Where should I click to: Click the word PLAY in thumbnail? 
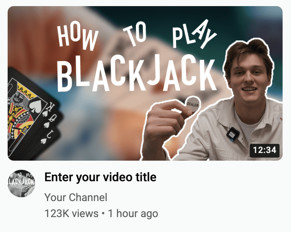point(194,35)
